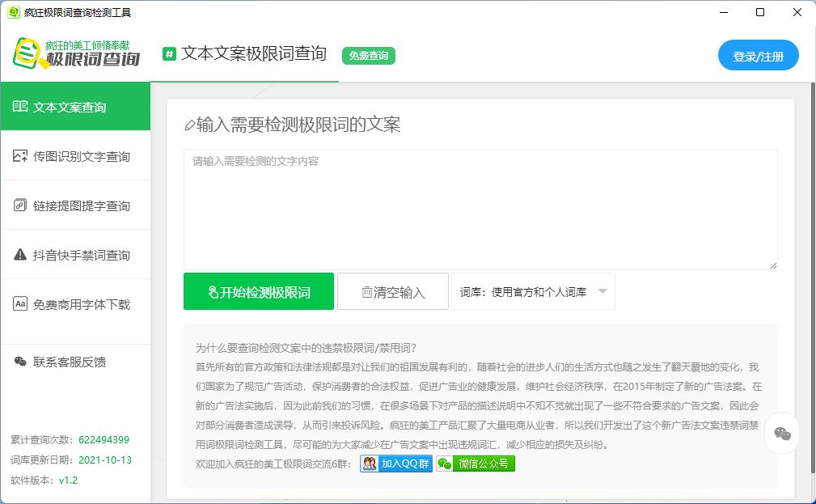
Task: Click the 免费查询 green badge
Action: tap(369, 56)
